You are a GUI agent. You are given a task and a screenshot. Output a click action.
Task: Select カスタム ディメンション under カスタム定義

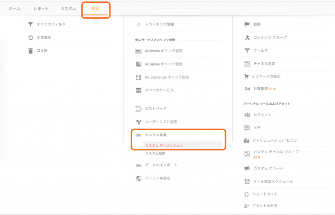pos(164,145)
